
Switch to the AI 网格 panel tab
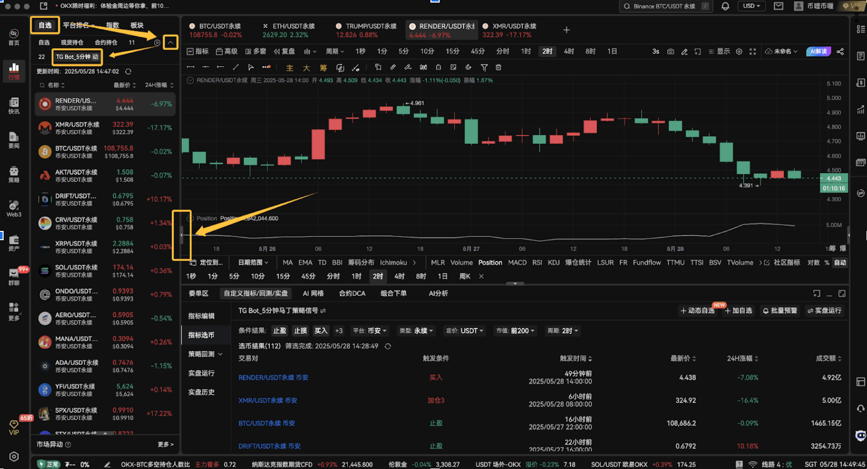point(313,293)
